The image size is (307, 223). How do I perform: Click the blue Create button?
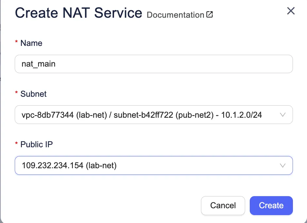coord(271,206)
